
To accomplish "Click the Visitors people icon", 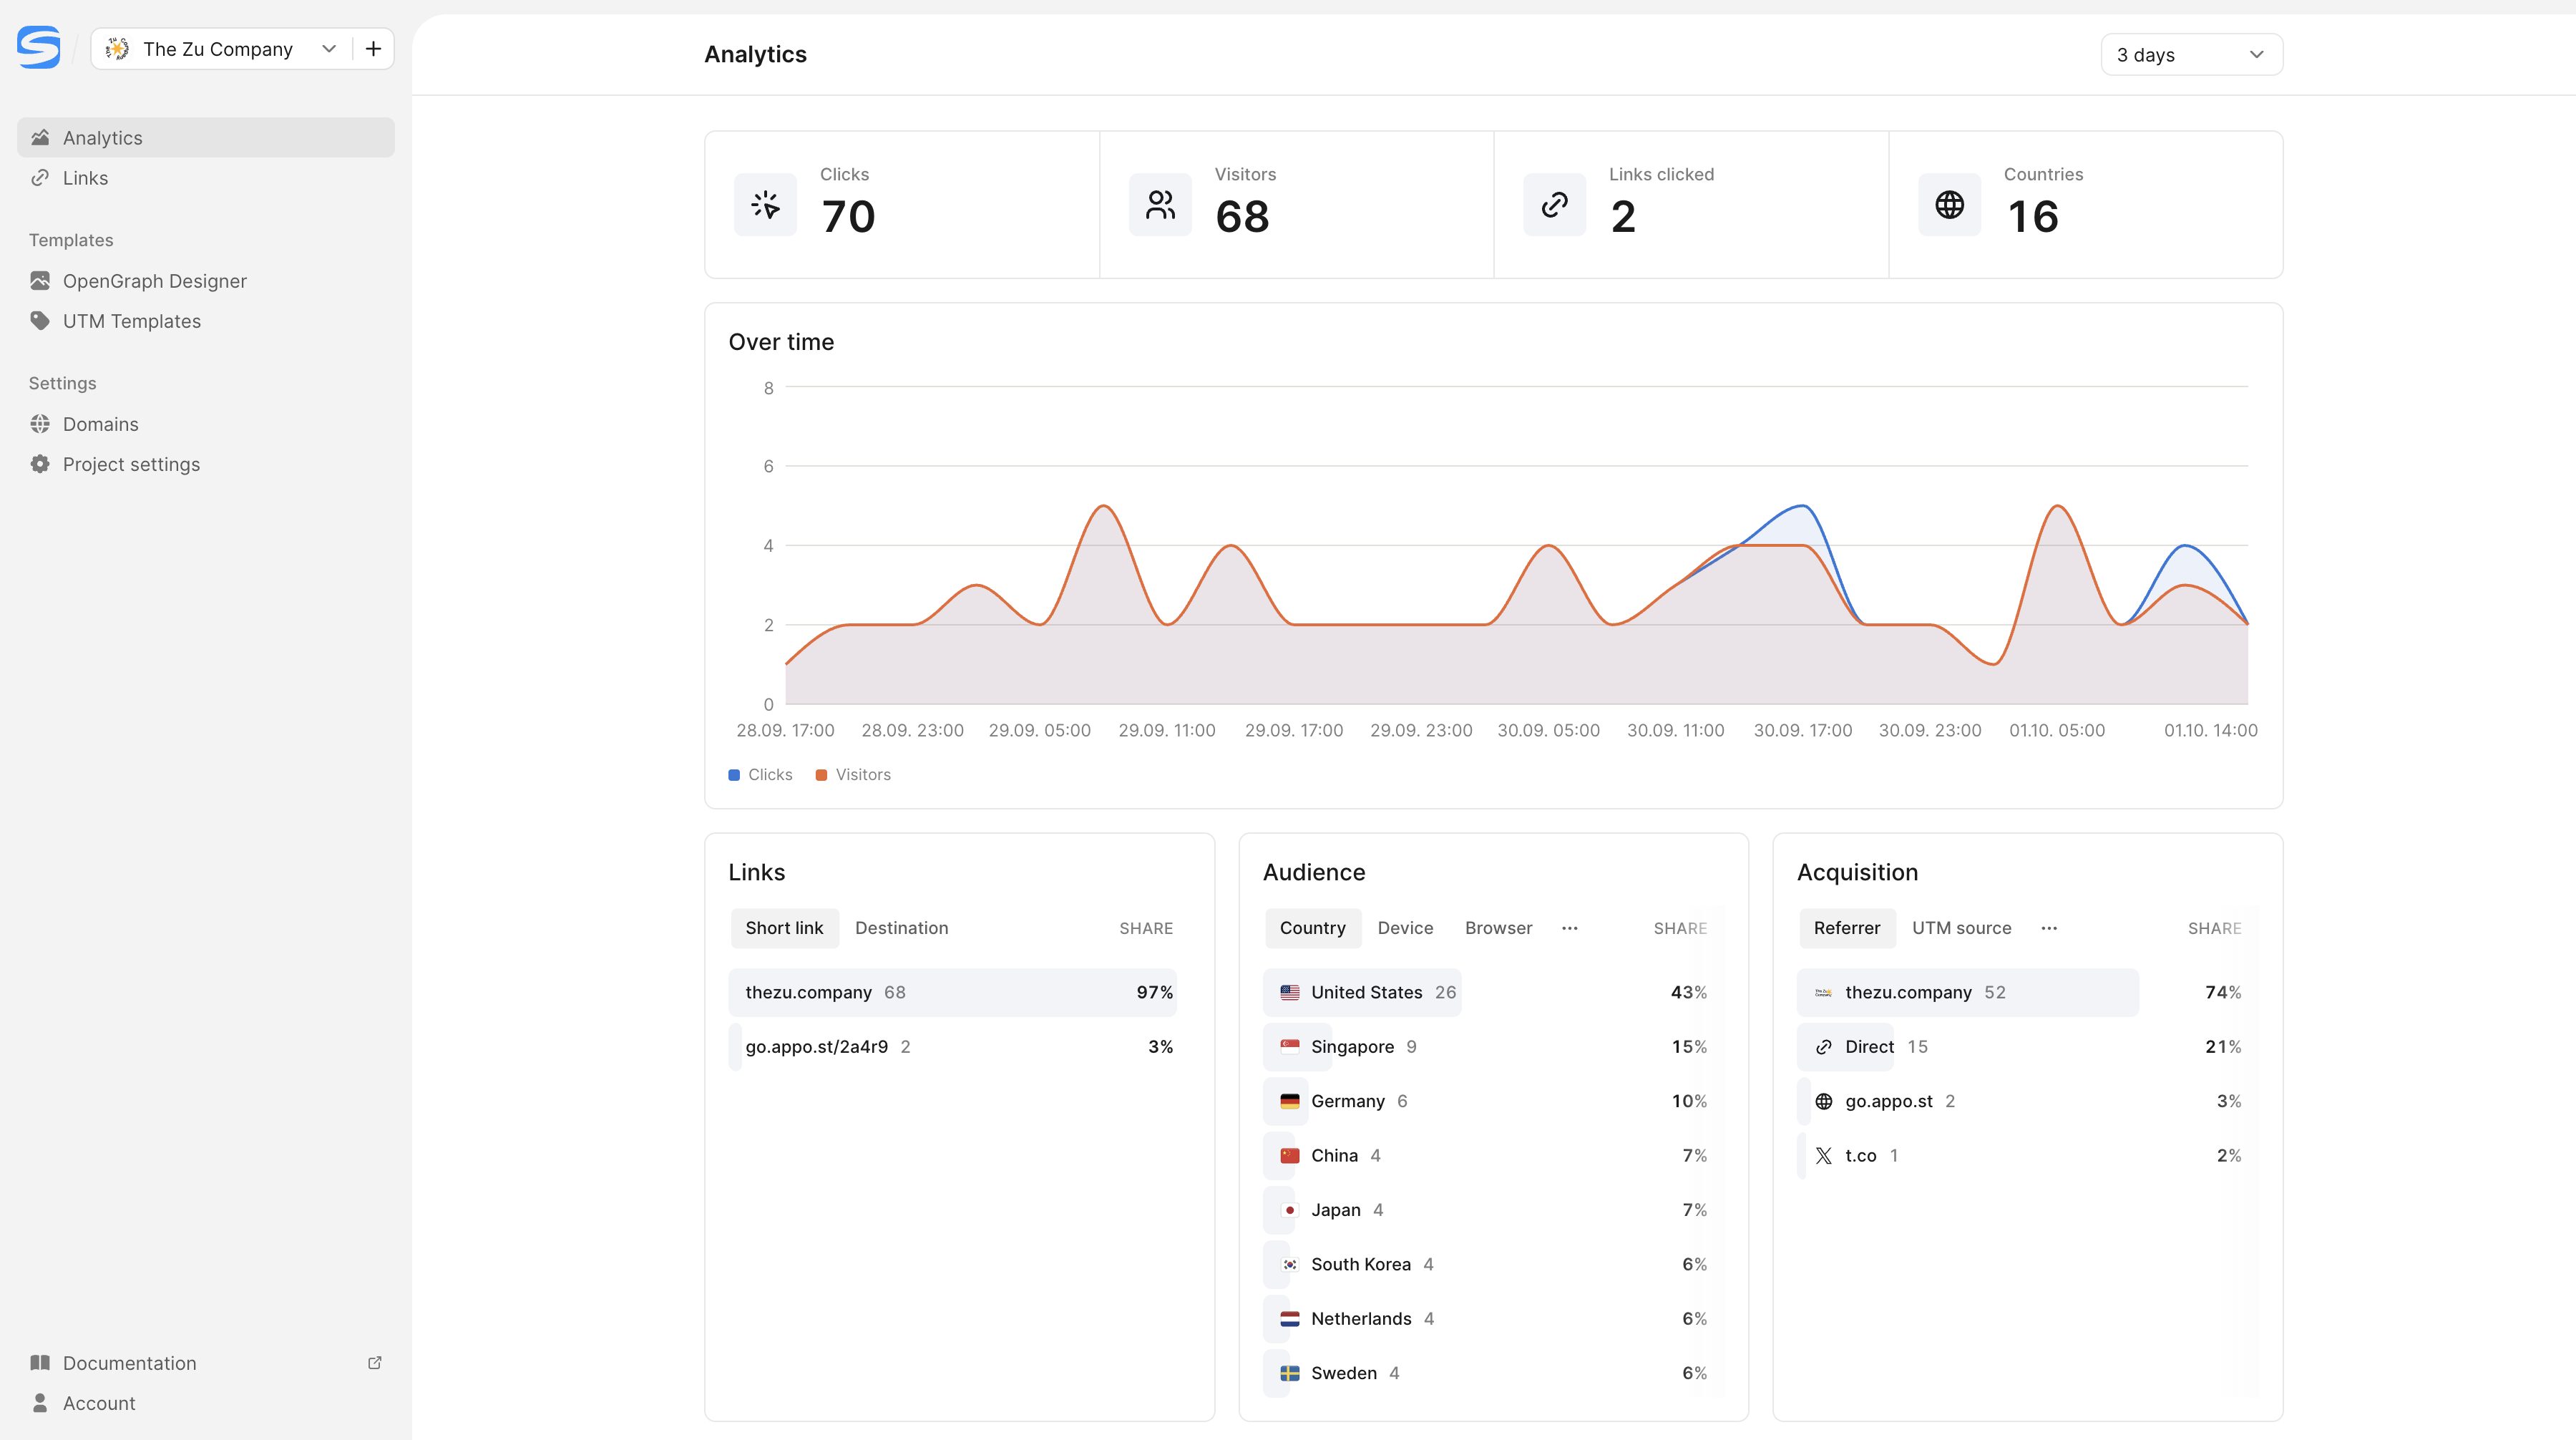I will pyautogui.click(x=1160, y=205).
